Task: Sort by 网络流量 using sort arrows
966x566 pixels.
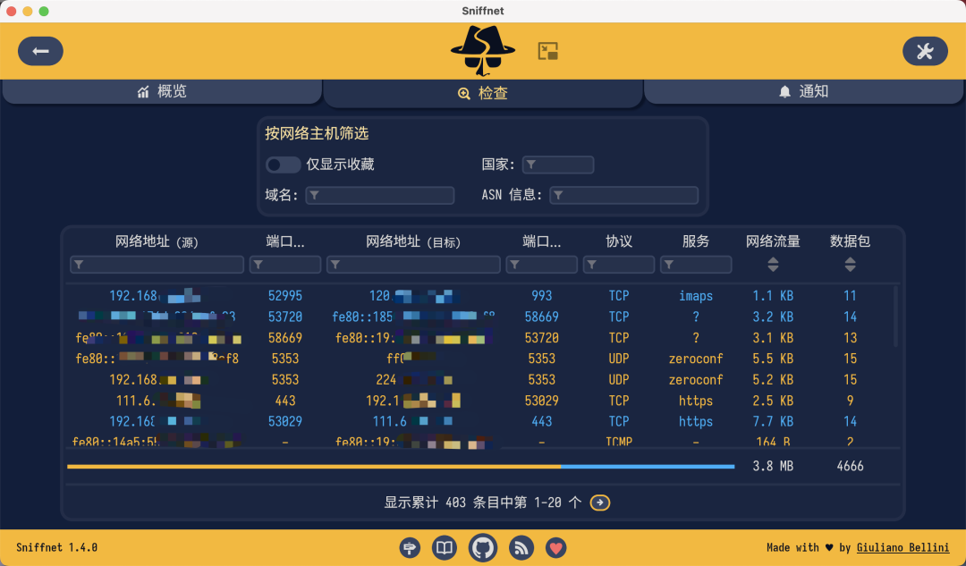Action: 773,265
